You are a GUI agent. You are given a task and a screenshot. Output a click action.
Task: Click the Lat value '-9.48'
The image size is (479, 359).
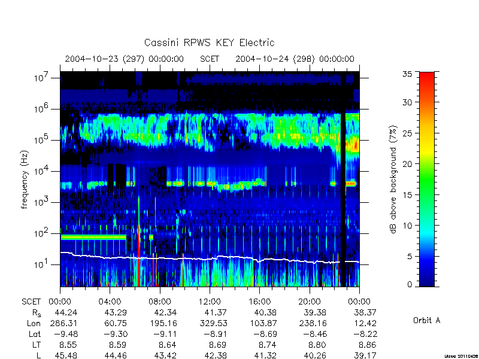pos(66,334)
